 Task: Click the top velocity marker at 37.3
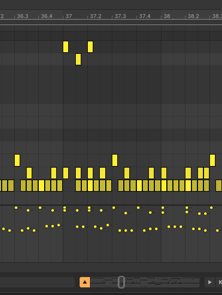(x=113, y=208)
